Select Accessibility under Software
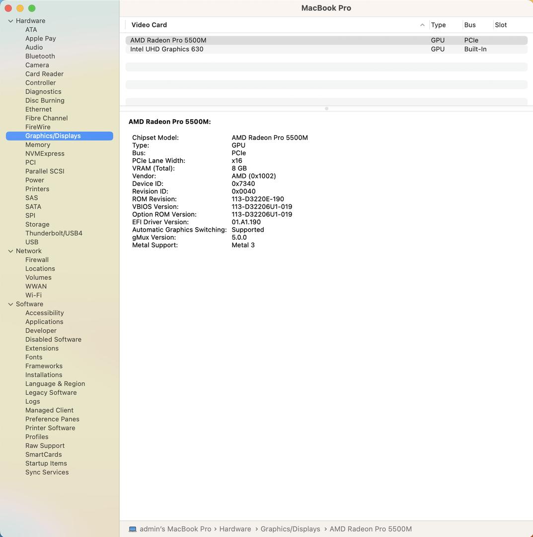The width and height of the screenshot is (533, 537). tap(45, 313)
